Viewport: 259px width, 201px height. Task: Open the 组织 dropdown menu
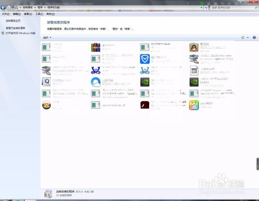tap(47, 37)
